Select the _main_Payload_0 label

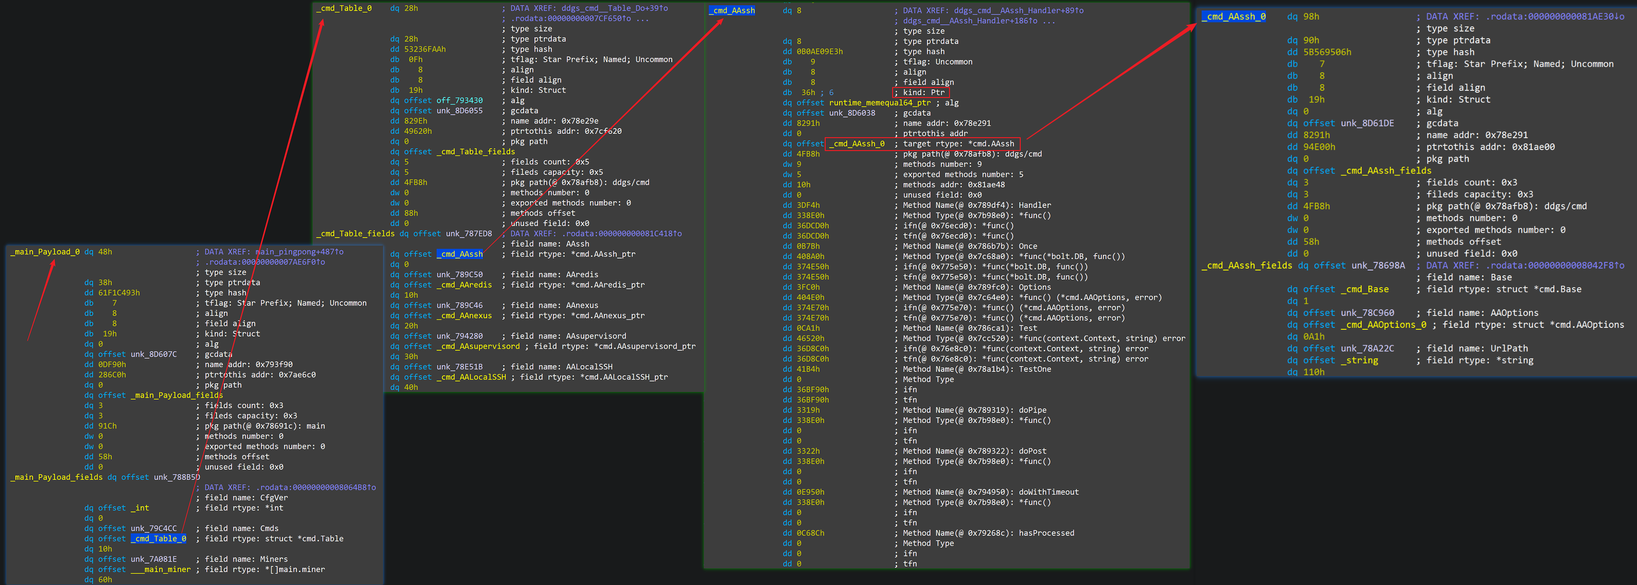pyautogui.click(x=45, y=251)
